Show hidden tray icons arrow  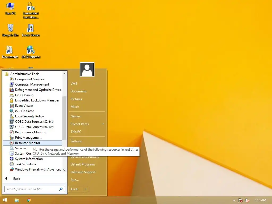click(234, 200)
